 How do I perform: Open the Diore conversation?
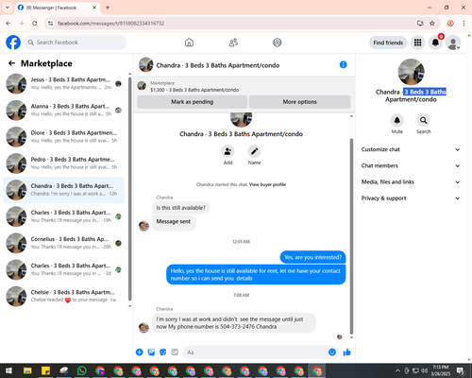63,137
